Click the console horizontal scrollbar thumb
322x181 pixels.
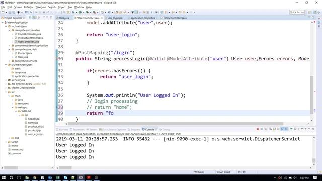click(x=65, y=168)
